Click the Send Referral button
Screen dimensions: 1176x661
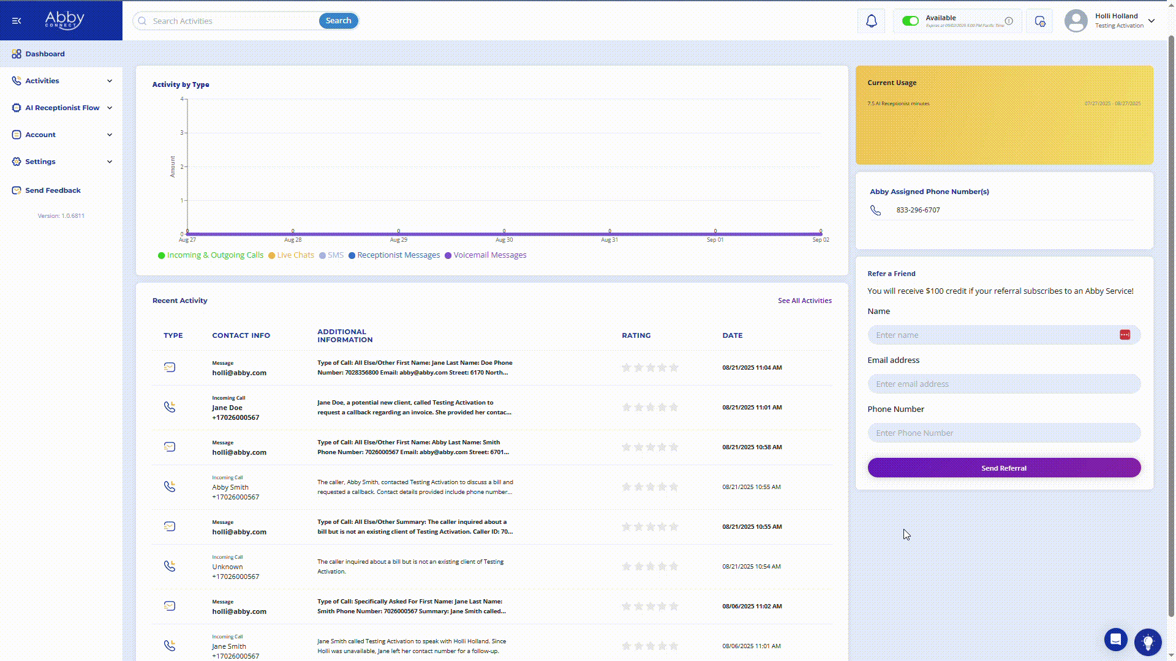pyautogui.click(x=1003, y=468)
